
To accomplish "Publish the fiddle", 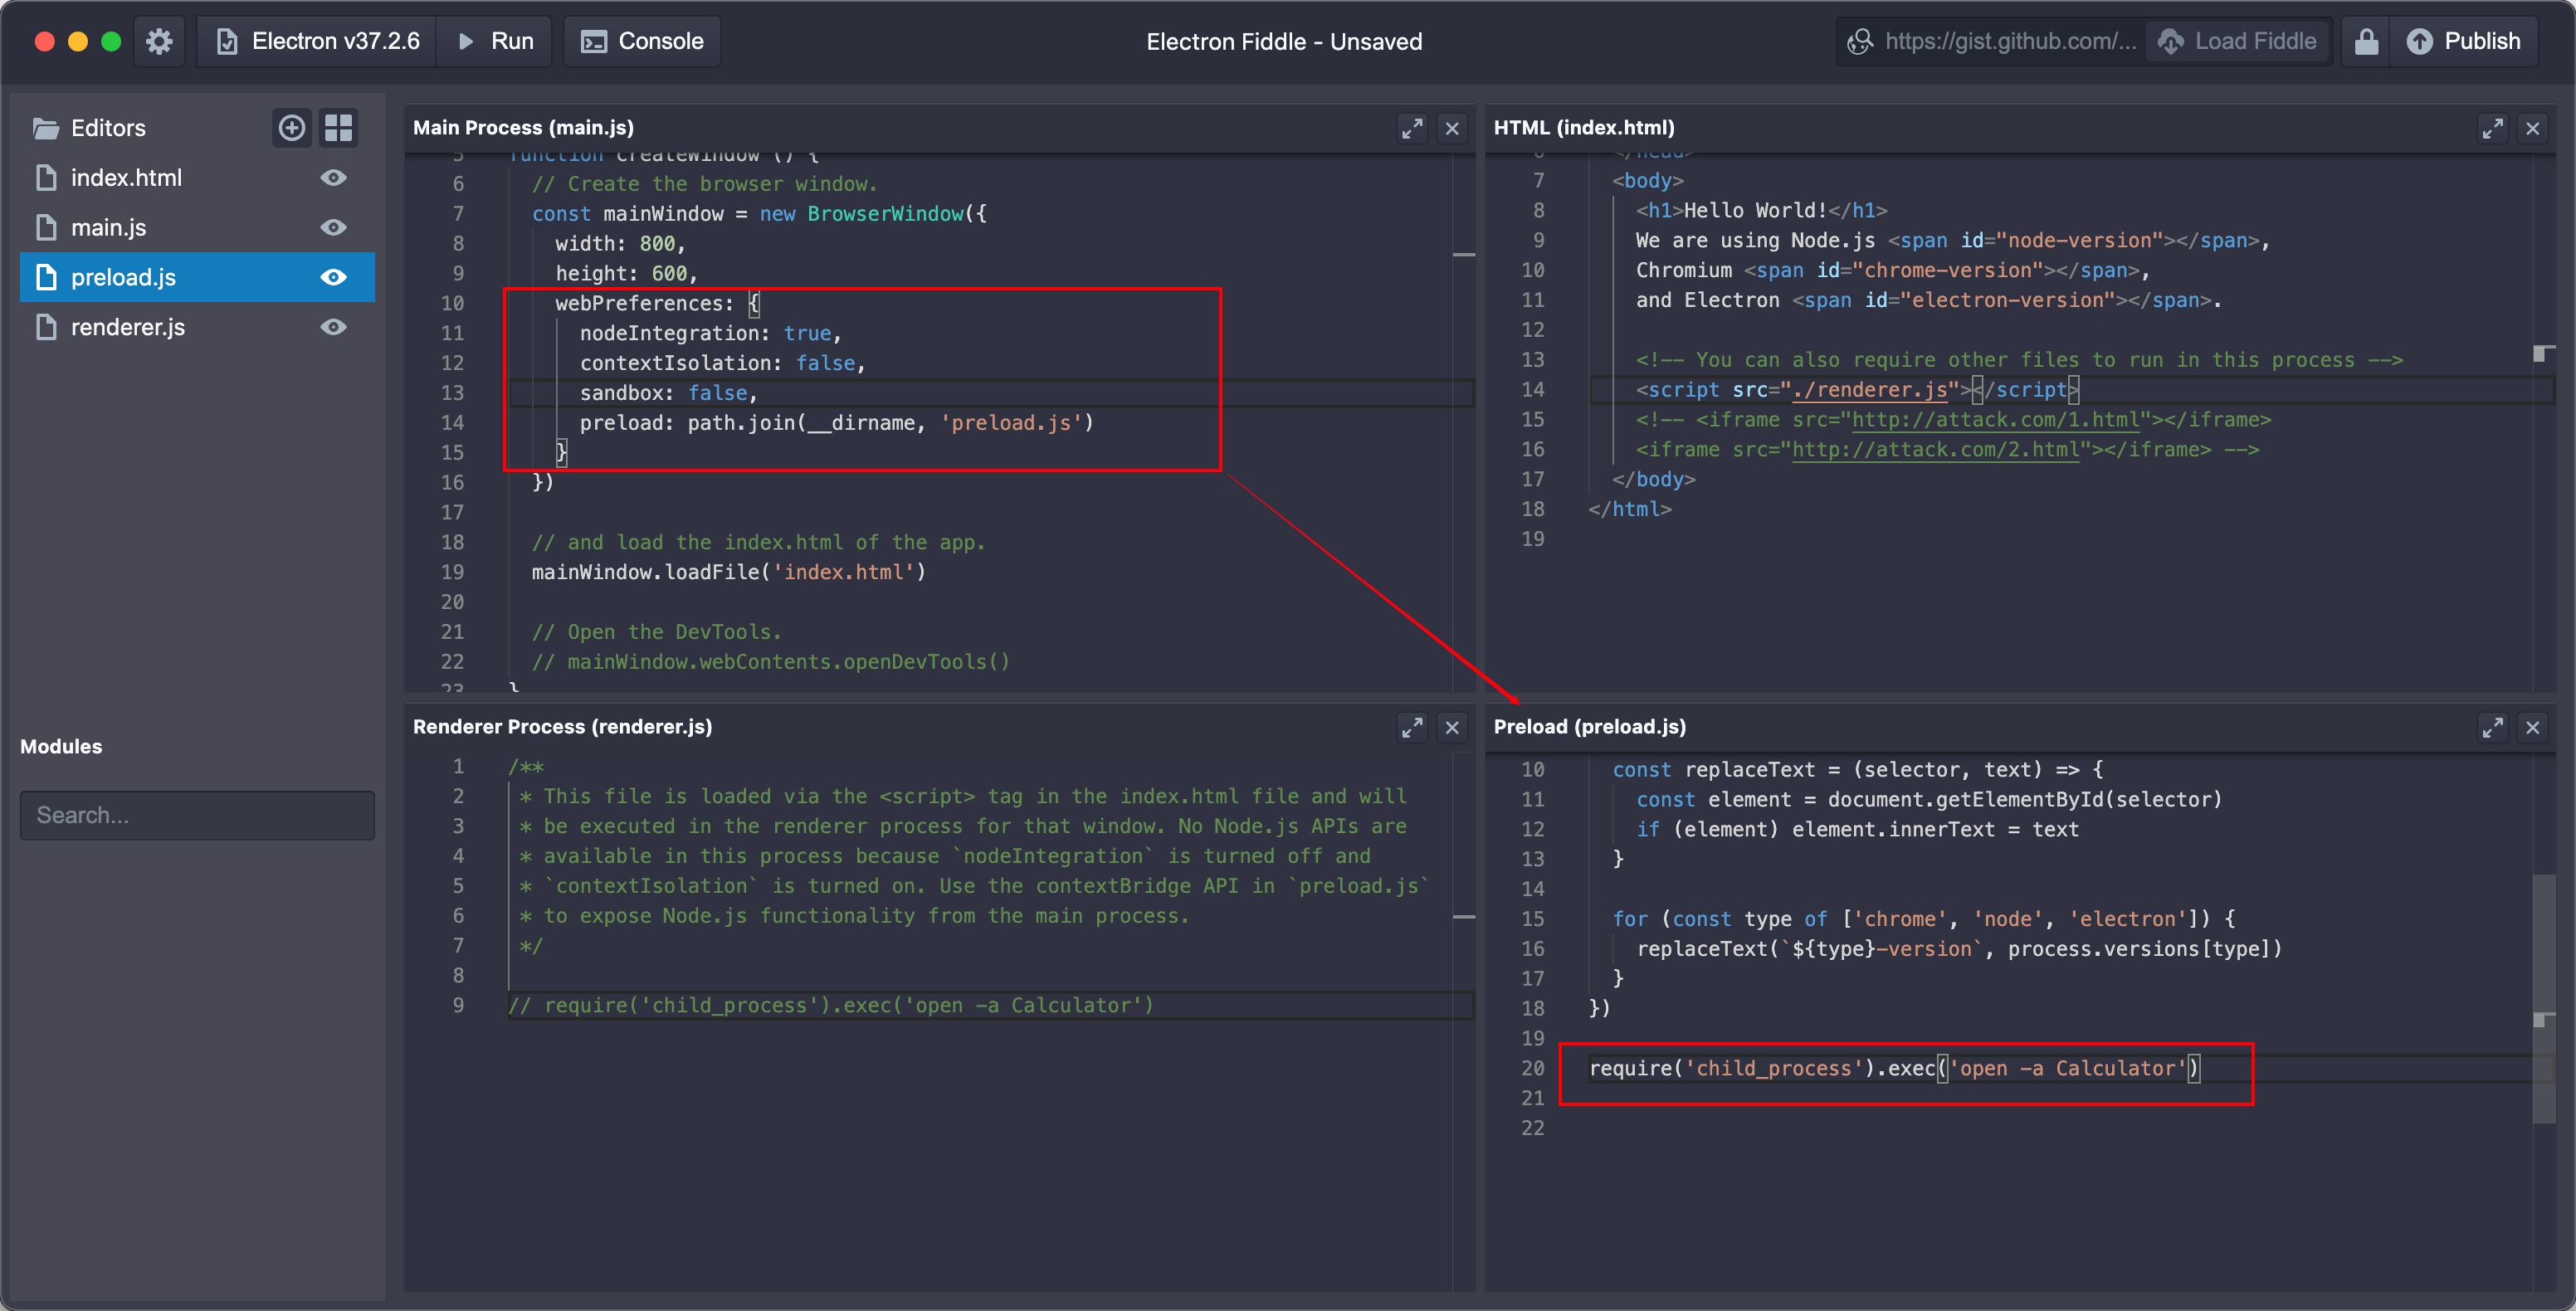I will click(2464, 41).
